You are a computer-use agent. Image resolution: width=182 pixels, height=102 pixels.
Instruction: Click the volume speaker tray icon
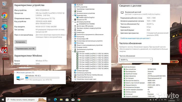tap(162, 100)
